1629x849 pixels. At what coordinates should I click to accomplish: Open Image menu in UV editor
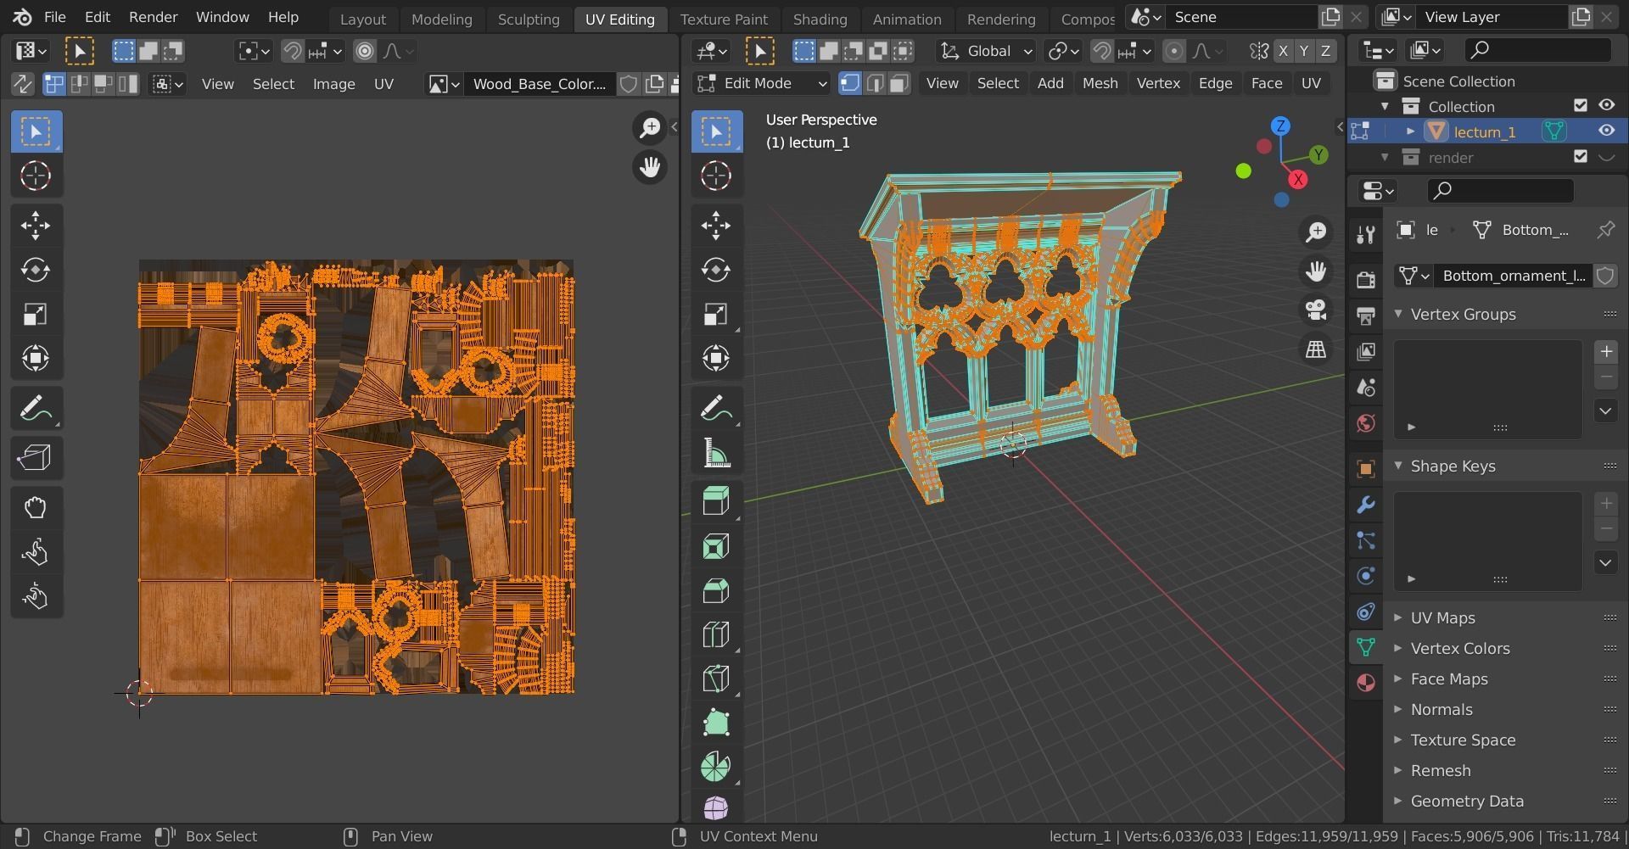[x=333, y=84]
